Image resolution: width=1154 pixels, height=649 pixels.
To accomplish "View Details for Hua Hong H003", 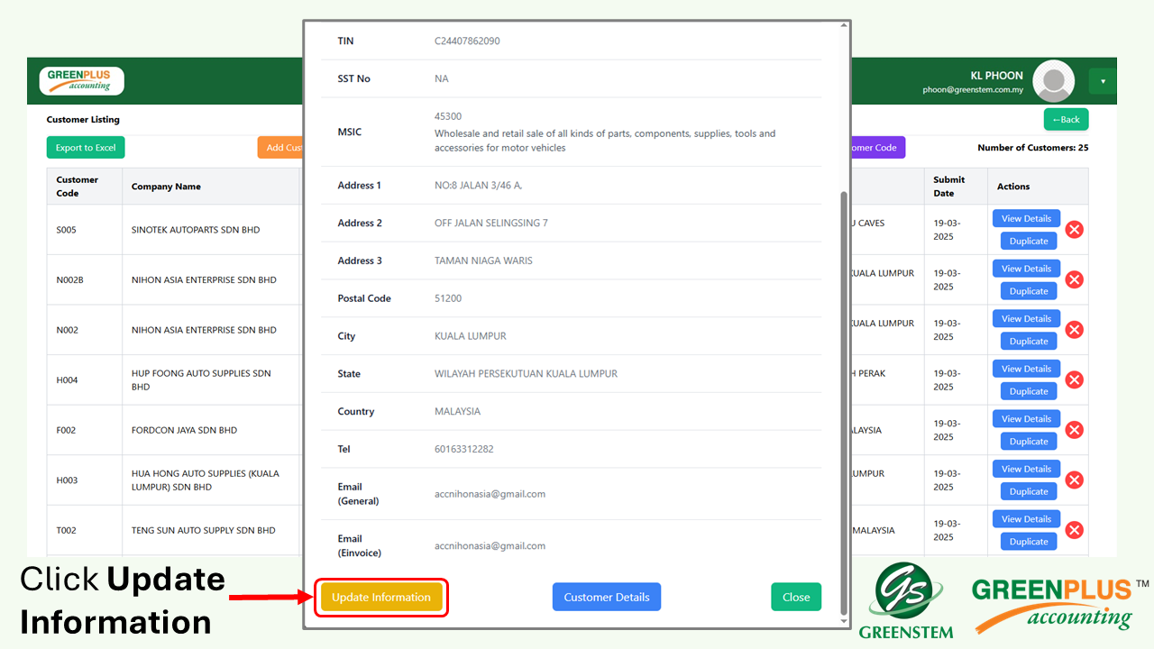I will pos(1026,469).
